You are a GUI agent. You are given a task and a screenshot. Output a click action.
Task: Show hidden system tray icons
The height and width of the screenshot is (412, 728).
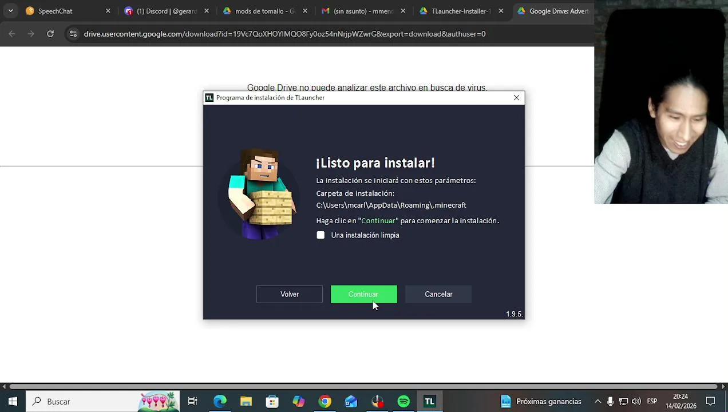598,402
